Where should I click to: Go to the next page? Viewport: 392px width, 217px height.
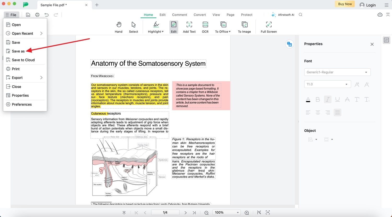pyautogui.click(x=186, y=213)
